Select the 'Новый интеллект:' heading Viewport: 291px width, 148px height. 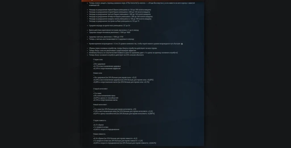[100, 105]
